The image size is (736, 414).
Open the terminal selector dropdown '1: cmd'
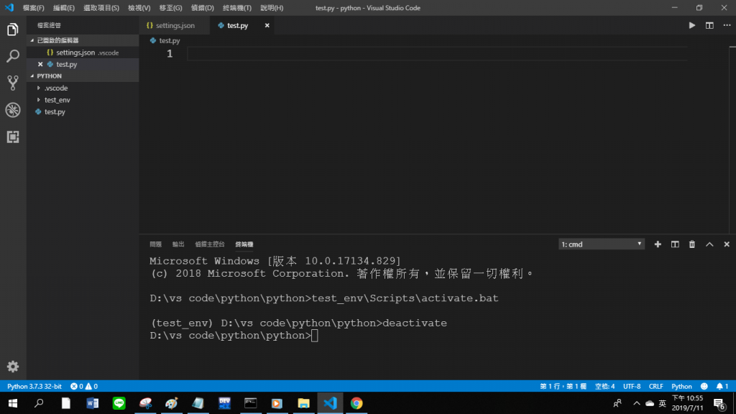602,244
